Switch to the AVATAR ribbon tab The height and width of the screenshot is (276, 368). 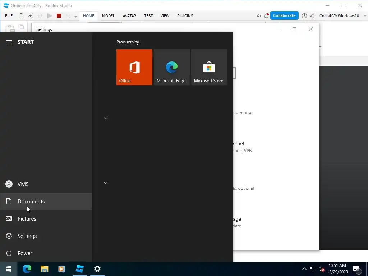[x=129, y=16]
